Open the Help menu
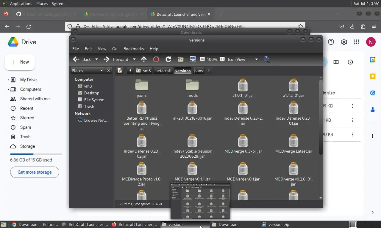This screenshot has width=381, height=228. click(x=154, y=49)
